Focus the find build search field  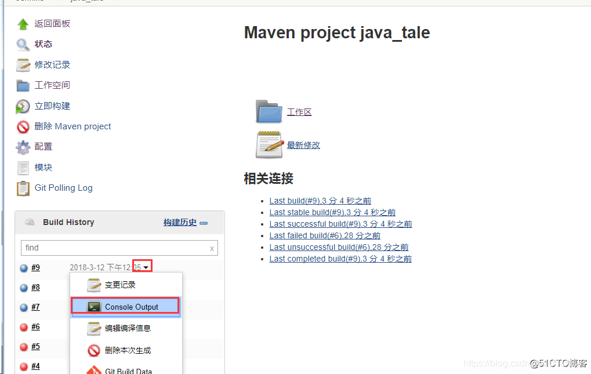[119, 248]
